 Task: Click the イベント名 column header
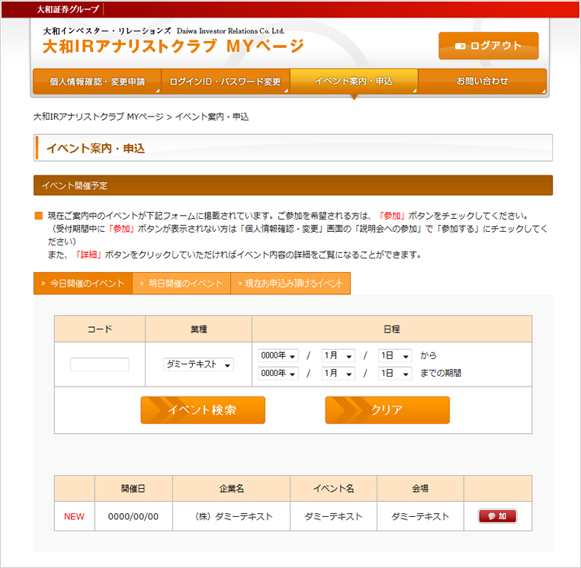click(x=333, y=489)
